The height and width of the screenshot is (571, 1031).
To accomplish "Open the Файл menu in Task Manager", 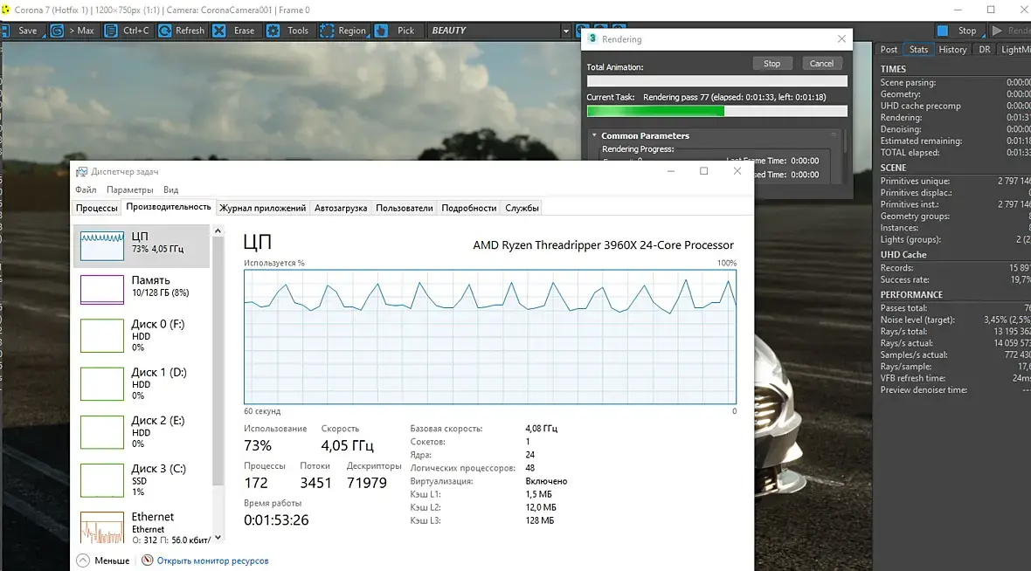I will tap(86, 189).
